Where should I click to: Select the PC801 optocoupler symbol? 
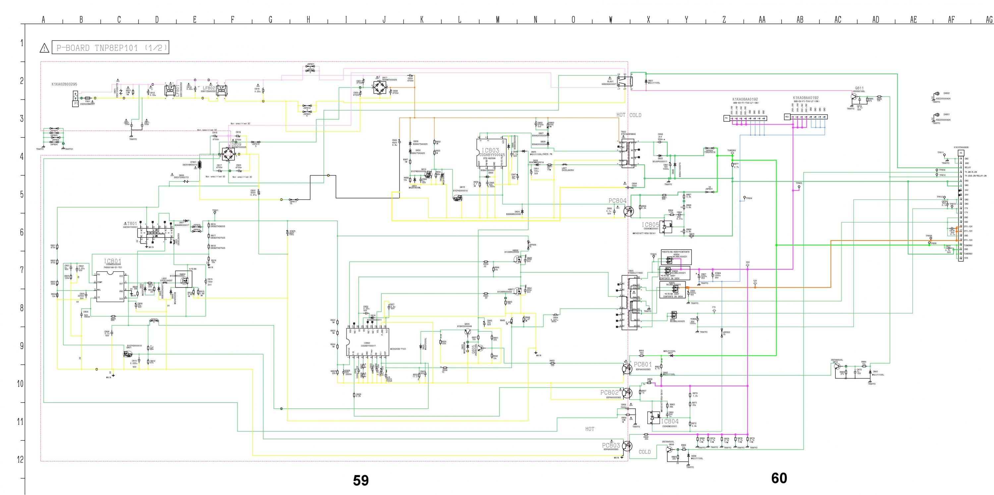[x=627, y=368]
